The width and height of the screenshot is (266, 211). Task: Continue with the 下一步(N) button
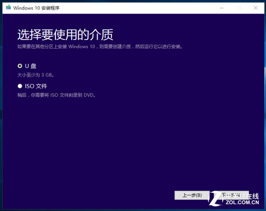coord(231,195)
